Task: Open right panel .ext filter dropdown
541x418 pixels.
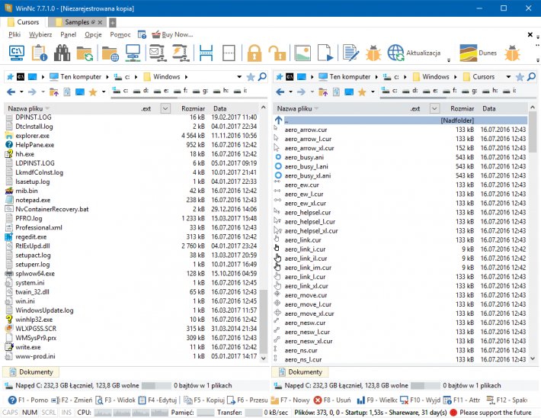Action: [x=434, y=108]
